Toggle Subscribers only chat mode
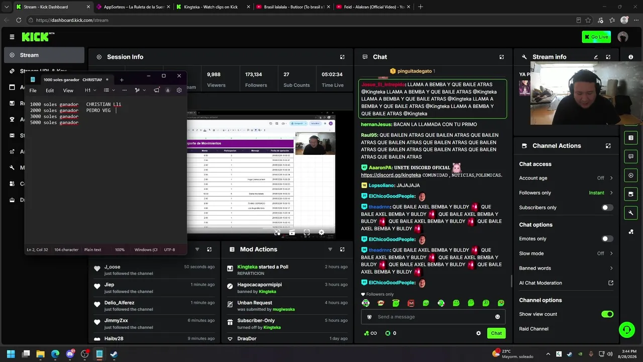The height and width of the screenshot is (362, 643). (x=607, y=208)
